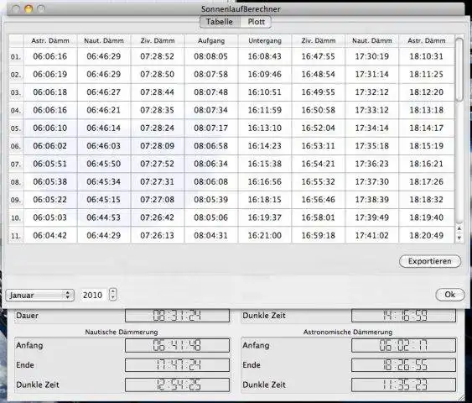This screenshot has height=403, width=472.
Task: Click Nautische Dämmerung Anfang time display in back window
Action: pyautogui.click(x=177, y=345)
